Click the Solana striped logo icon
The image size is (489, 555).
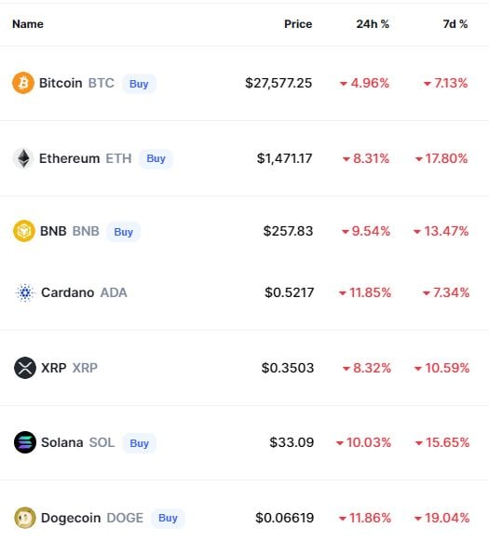(25, 442)
